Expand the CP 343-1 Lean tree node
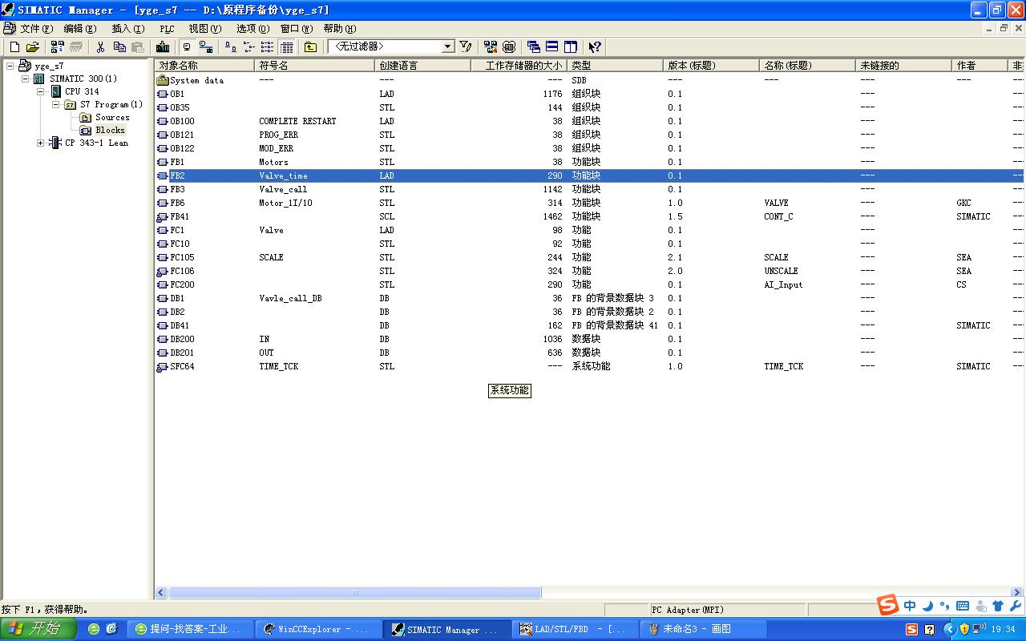This screenshot has height=641, width=1026. pos(41,143)
